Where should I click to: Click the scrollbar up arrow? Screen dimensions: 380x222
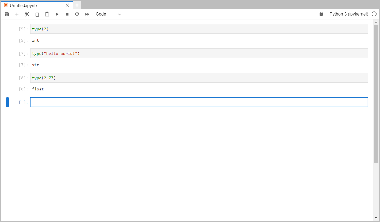point(376,22)
